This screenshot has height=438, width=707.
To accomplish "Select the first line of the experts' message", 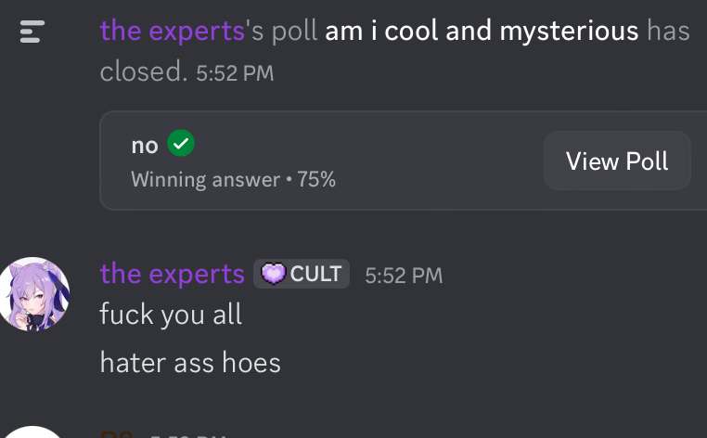I will (171, 315).
